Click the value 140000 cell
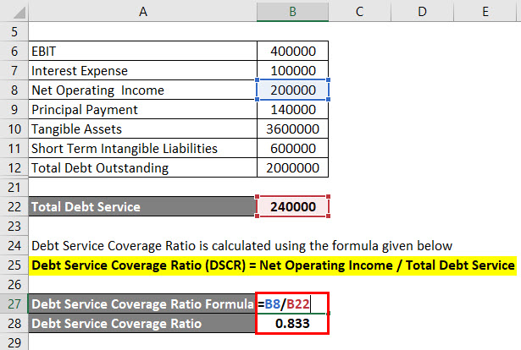The height and width of the screenshot is (350, 521). 292,110
